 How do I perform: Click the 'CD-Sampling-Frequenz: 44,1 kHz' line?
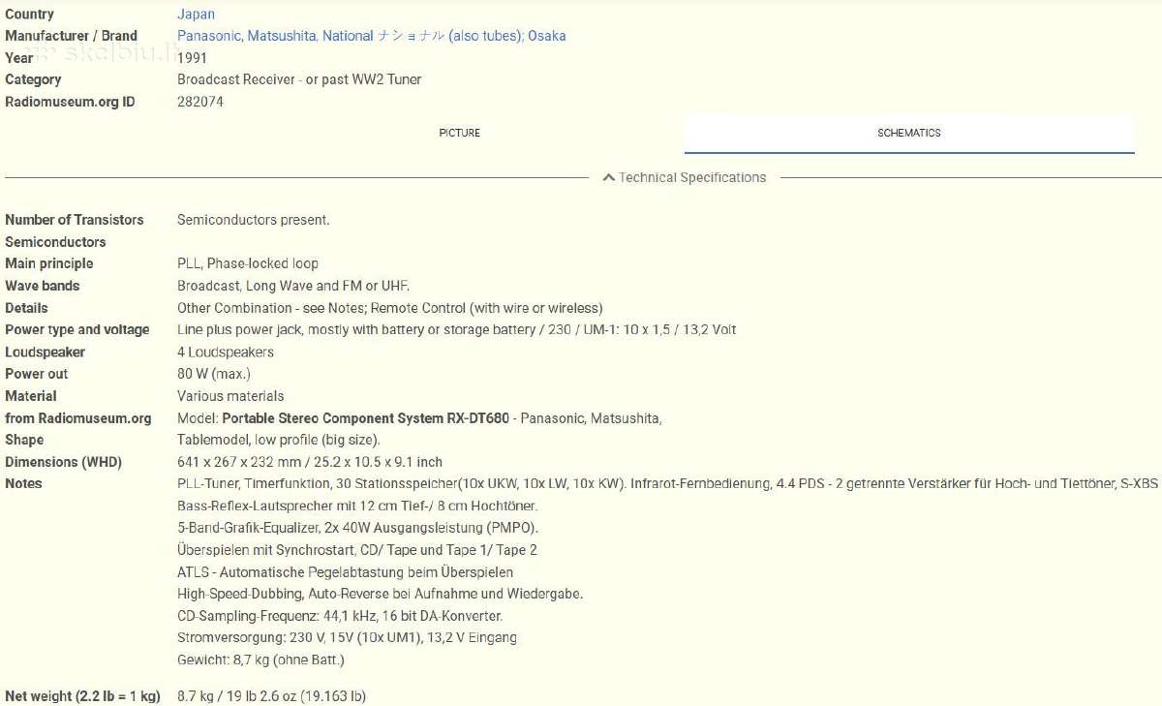tap(340, 616)
